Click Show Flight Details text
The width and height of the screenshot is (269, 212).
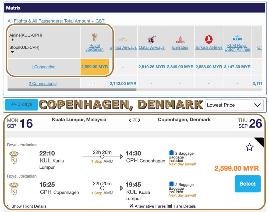[x=29, y=206]
